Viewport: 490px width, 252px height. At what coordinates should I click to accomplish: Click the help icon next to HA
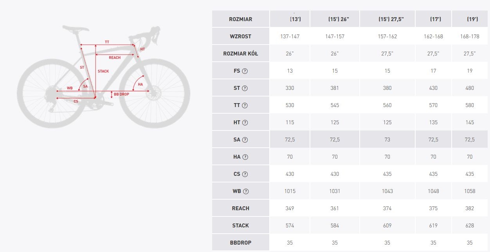tap(245, 157)
